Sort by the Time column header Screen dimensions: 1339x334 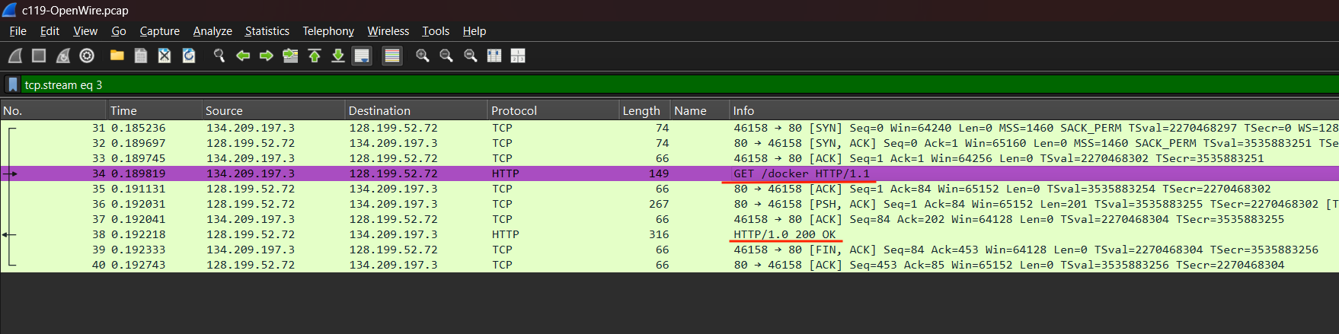(x=154, y=110)
